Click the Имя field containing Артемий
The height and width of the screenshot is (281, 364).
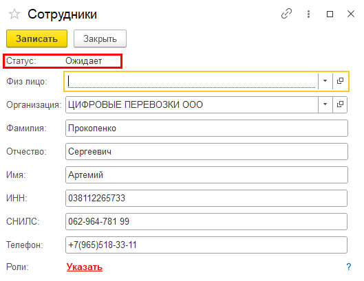coord(206,175)
